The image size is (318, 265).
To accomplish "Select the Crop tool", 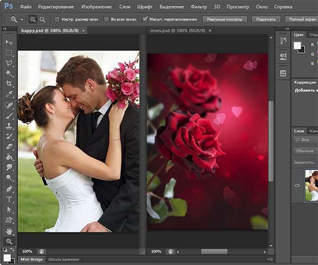I will [x=9, y=84].
